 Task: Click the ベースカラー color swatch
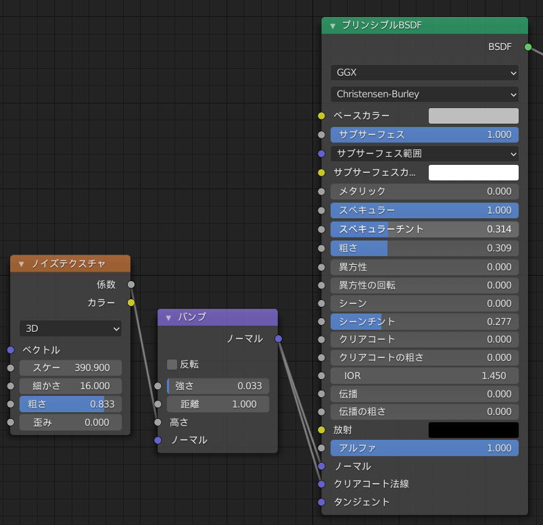click(x=473, y=116)
